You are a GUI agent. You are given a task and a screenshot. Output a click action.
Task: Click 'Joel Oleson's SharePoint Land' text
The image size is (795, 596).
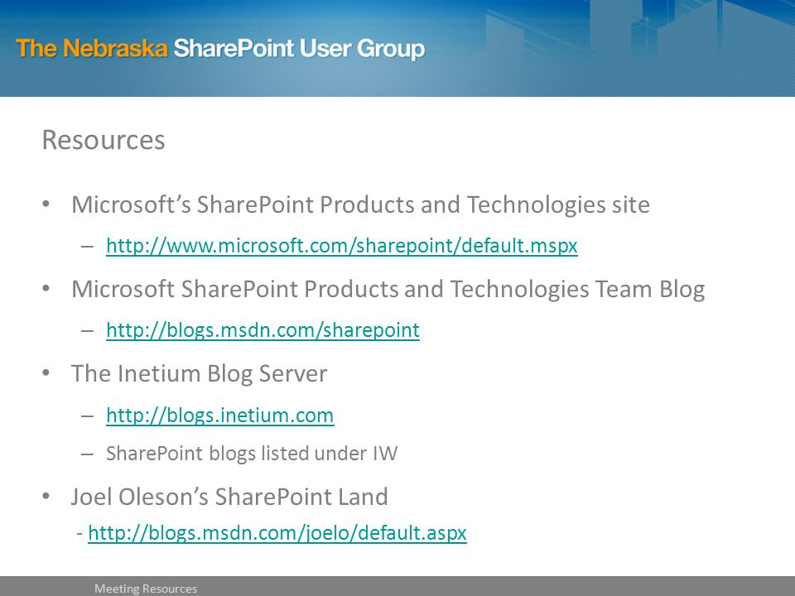229,497
